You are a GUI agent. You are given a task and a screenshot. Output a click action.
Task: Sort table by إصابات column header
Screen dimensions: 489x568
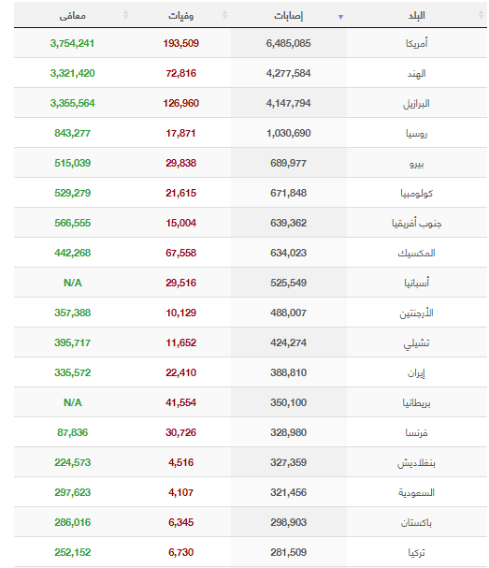289,15
